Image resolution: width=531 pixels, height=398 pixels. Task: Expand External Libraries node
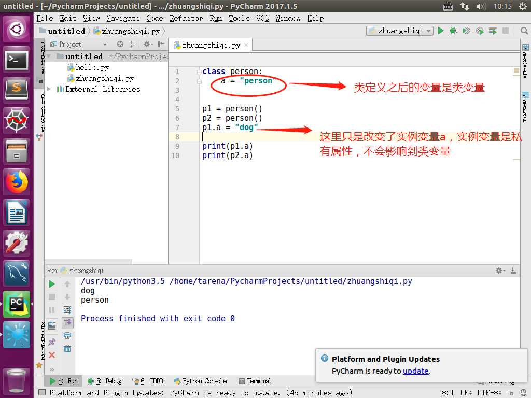pyautogui.click(x=49, y=89)
